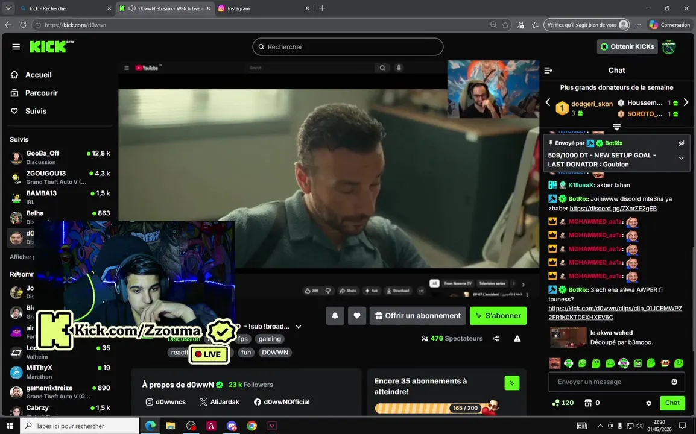Open ZGOUGOU13 channel in sidebar

pos(60,177)
